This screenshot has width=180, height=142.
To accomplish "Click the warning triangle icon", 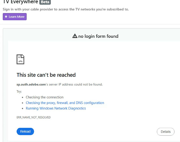I will 75,36.
